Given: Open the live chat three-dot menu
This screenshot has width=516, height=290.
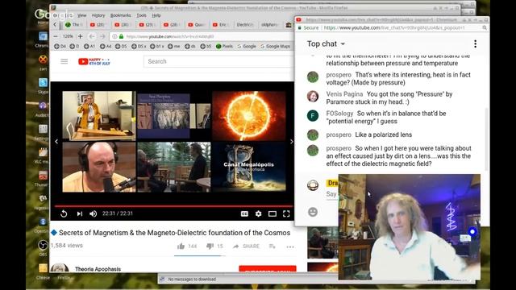Looking at the screenshot, I should [475, 43].
